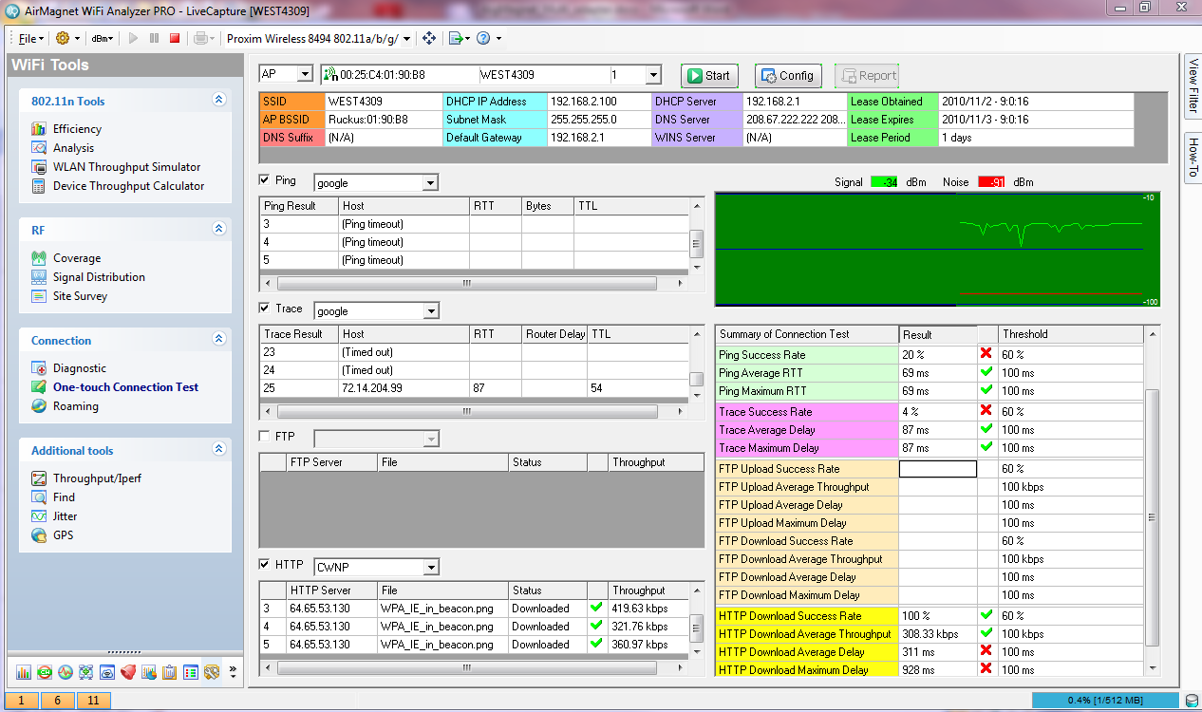Open the WLAN Throughput Simulator tool
This screenshot has height=712, width=1202.
click(x=126, y=167)
